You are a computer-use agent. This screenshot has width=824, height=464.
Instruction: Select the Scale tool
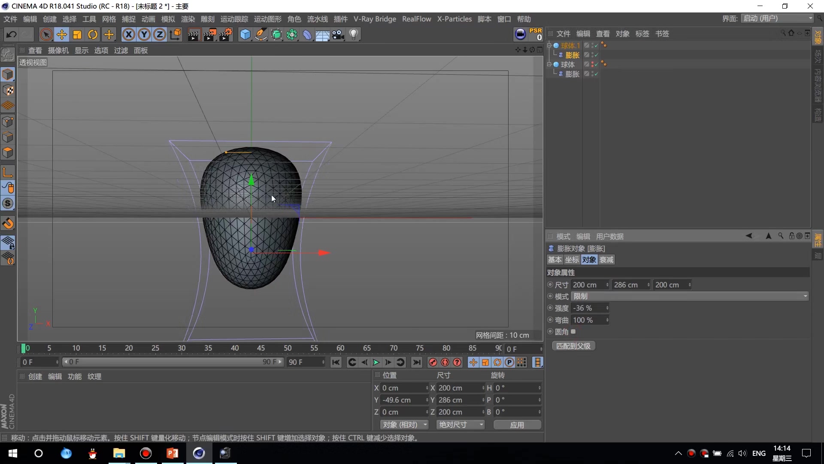77,35
